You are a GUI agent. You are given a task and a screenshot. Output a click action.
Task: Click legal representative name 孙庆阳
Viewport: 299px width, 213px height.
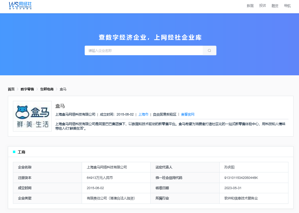pyautogui.click(x=229, y=167)
